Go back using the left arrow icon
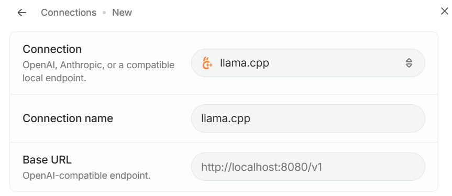The width and height of the screenshot is (452, 196). 22,13
